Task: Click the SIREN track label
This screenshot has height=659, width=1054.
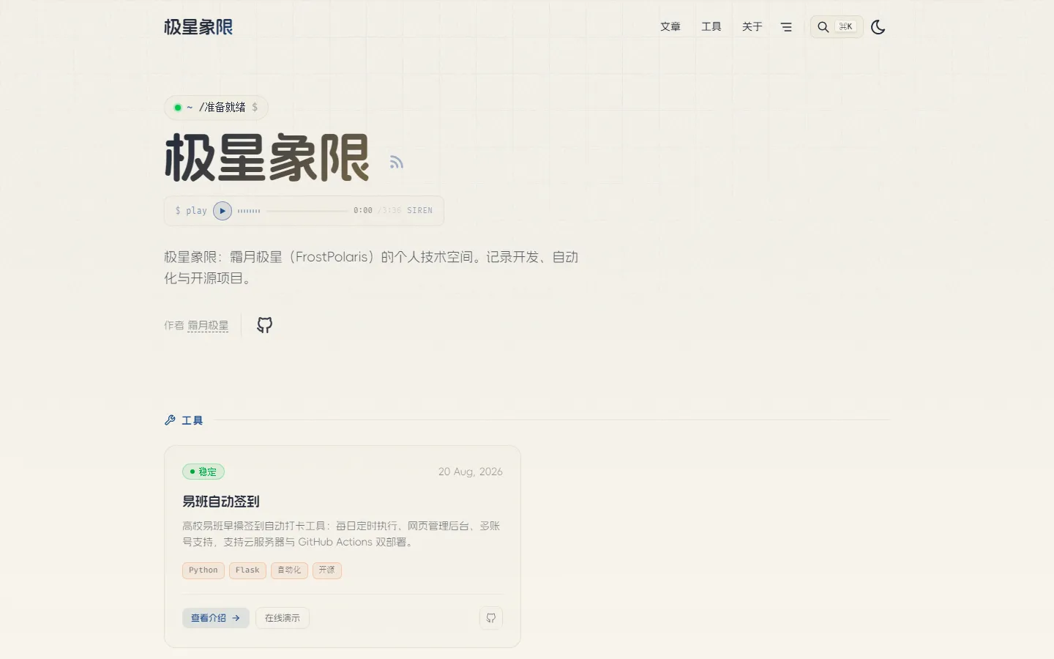Action: tap(419, 211)
